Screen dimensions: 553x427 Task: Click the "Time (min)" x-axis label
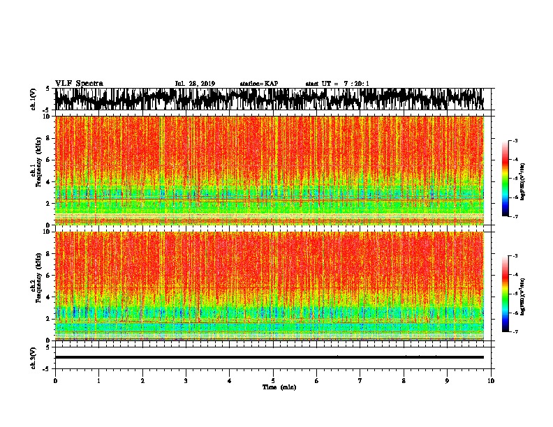click(x=279, y=387)
